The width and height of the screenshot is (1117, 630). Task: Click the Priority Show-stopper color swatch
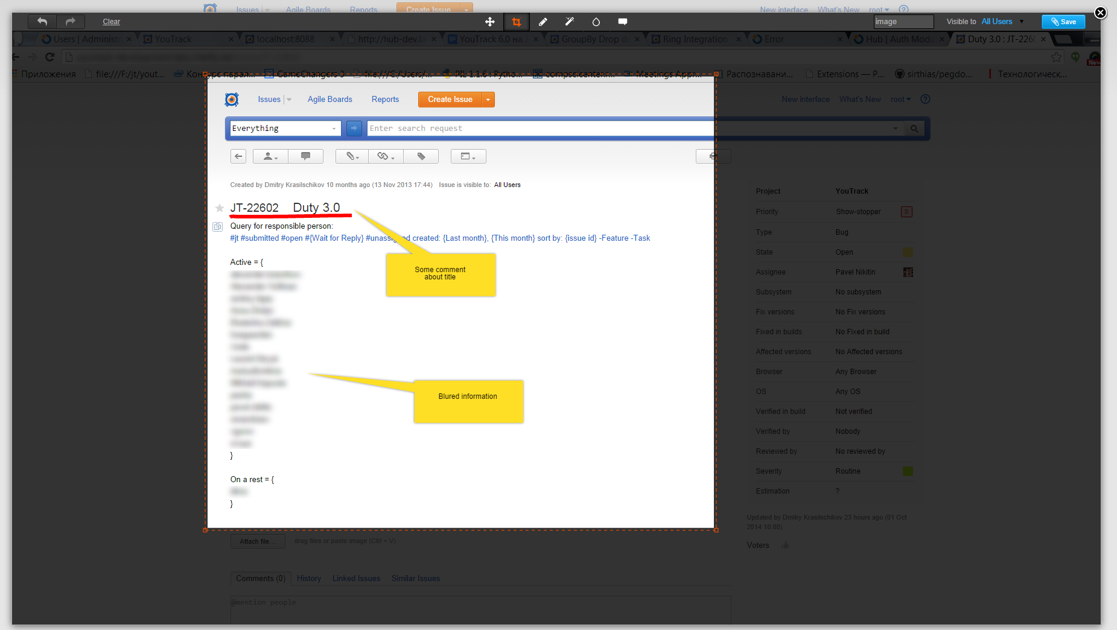click(906, 212)
